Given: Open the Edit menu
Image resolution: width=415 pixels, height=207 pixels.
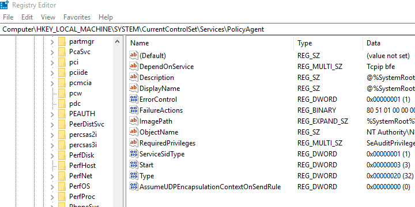Looking at the screenshot, I should (x=27, y=17).
